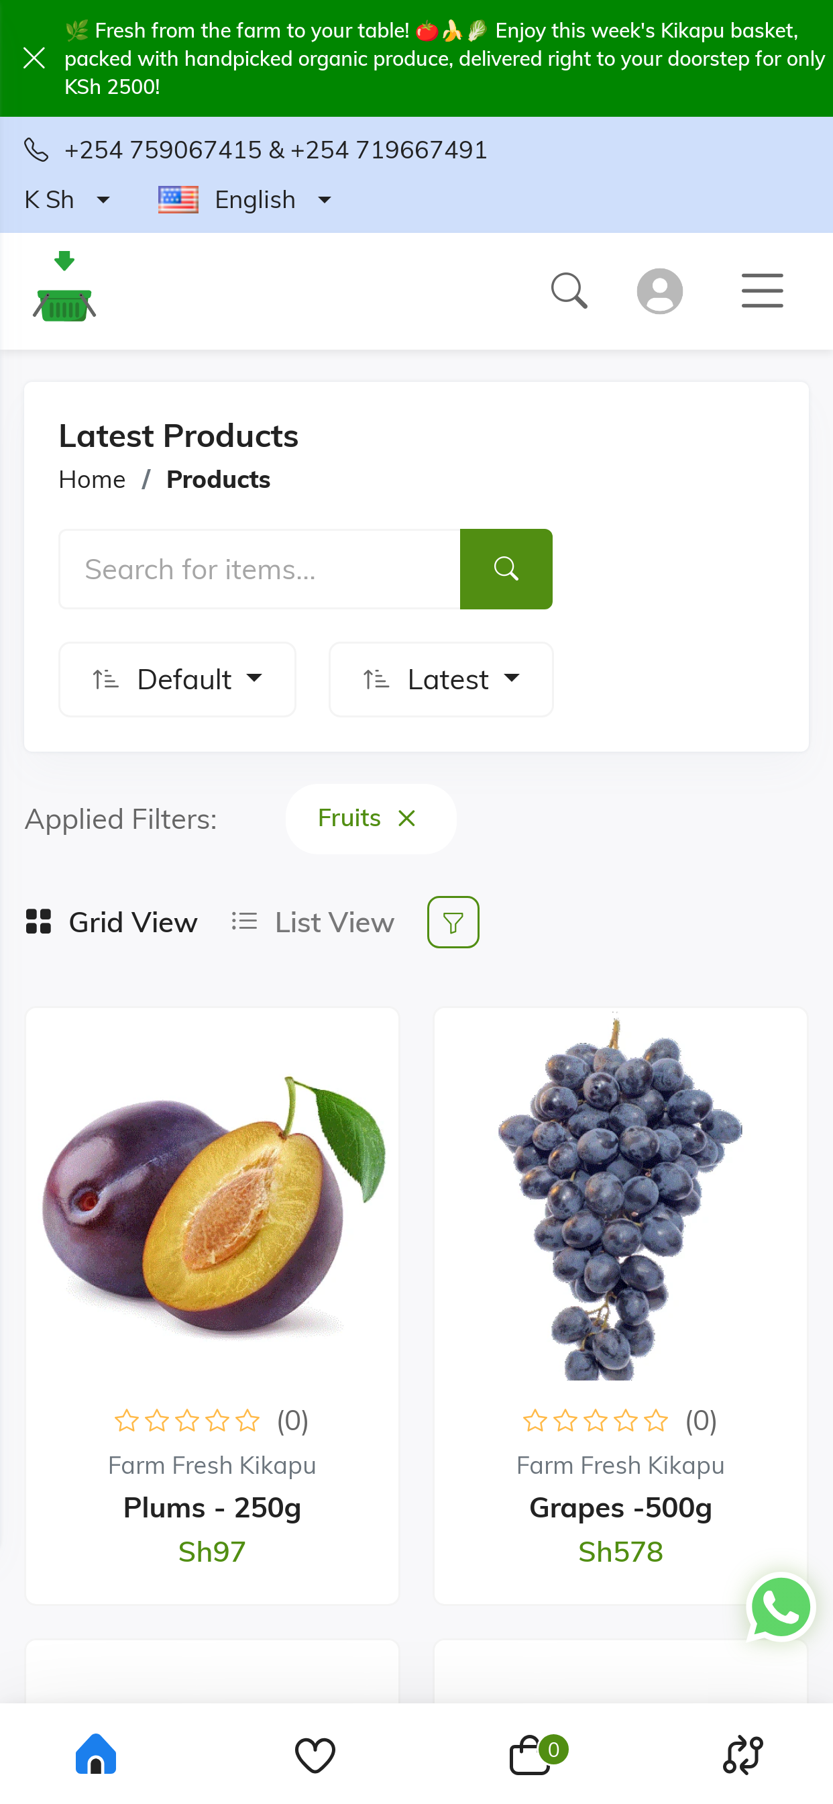Open the WhatsApp chat bubble

pos(780,1607)
